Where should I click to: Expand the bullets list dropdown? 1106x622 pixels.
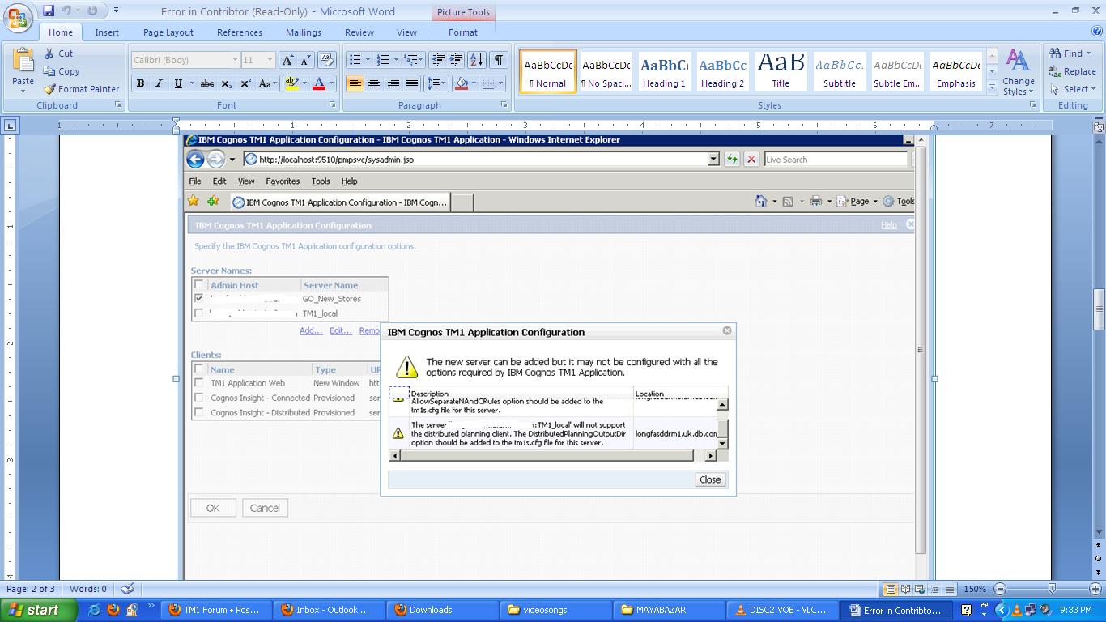click(368, 60)
